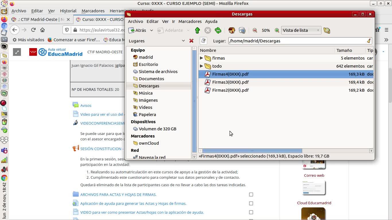Zoom in using the magnifier plus icon
Image resolution: width=392 pixels, height=220 pixels.
click(277, 30)
